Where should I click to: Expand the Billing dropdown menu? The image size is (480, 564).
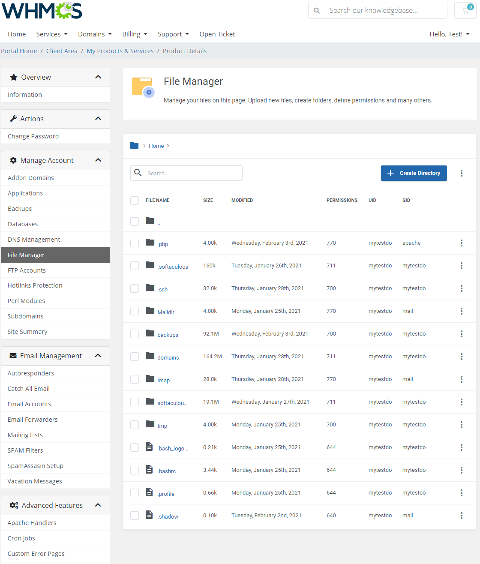point(135,34)
